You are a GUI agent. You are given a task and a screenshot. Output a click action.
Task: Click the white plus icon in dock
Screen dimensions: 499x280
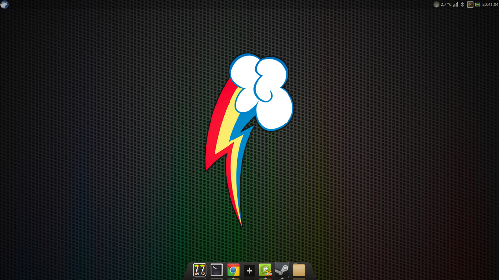coord(249,270)
